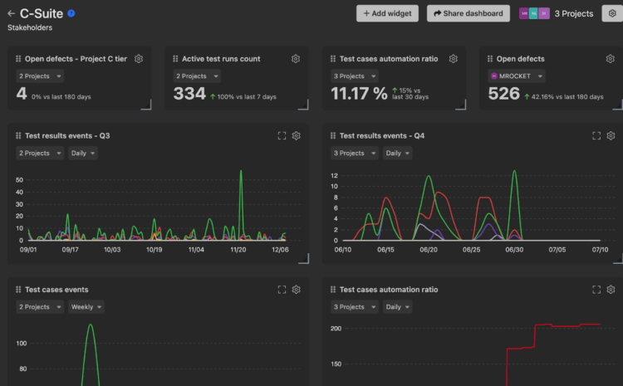Open 3 Projects dropdown in bottom automation ratio chart
Viewport: 623px width, 386px height.
pos(355,306)
